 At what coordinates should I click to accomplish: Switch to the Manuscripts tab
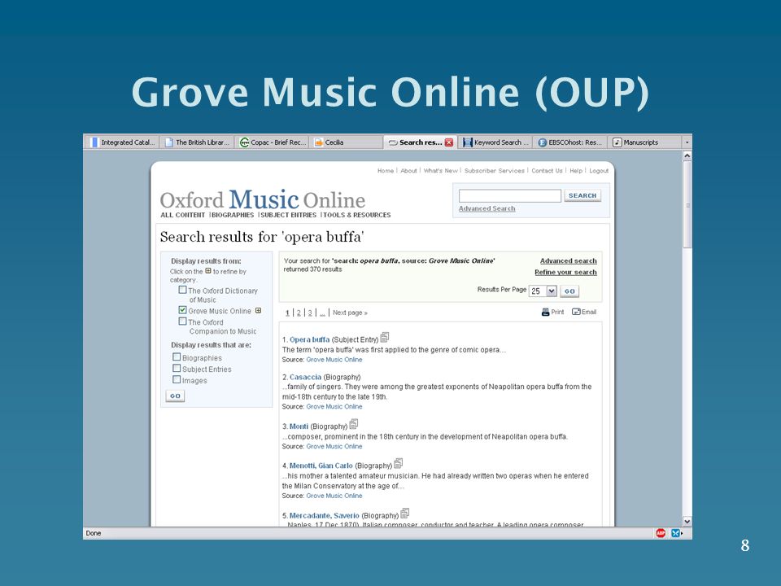tap(644, 142)
